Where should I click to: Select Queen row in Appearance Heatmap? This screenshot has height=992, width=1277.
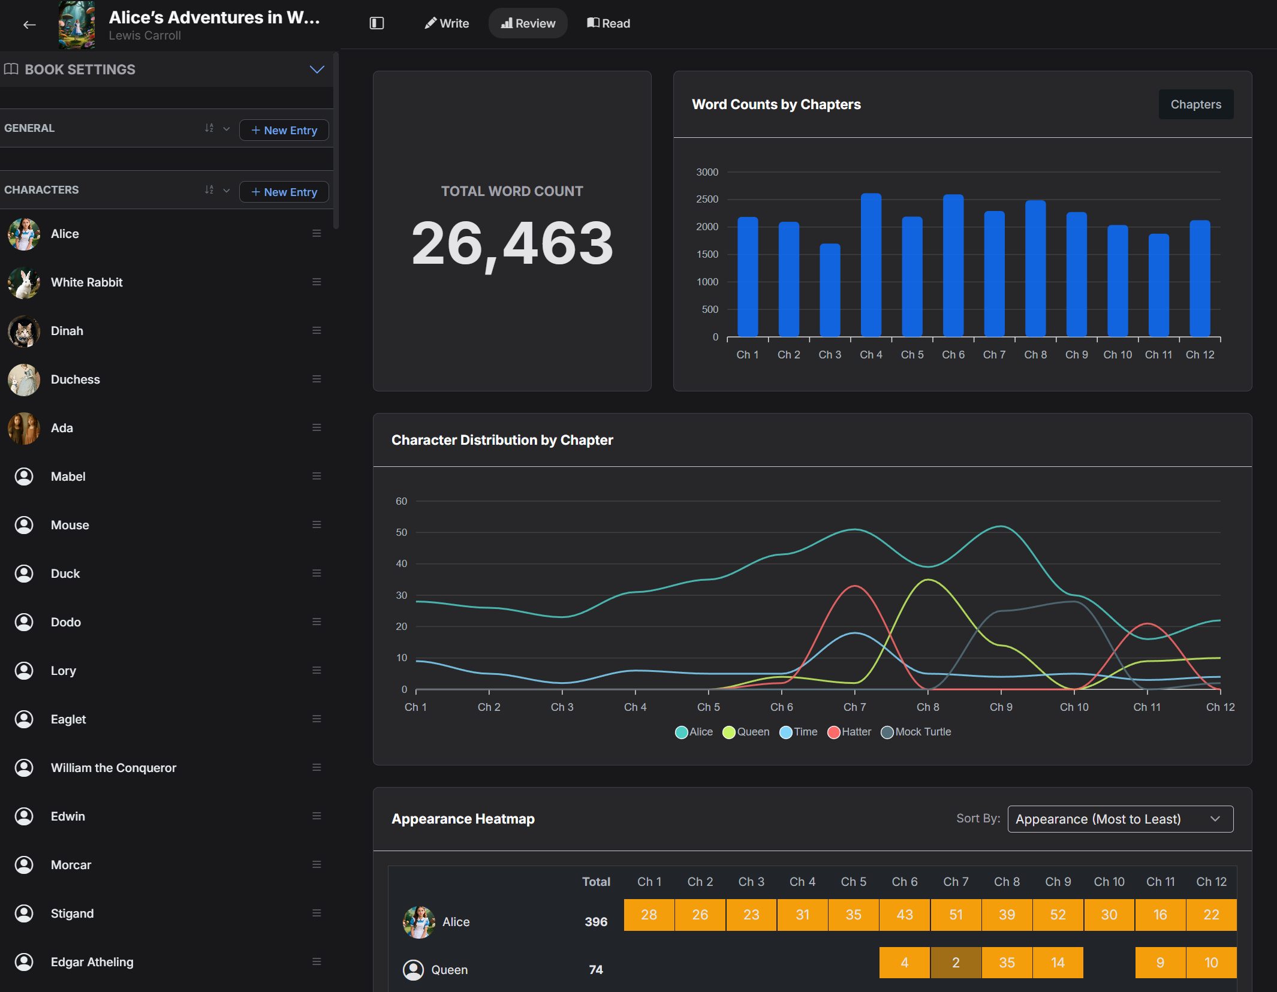point(812,969)
